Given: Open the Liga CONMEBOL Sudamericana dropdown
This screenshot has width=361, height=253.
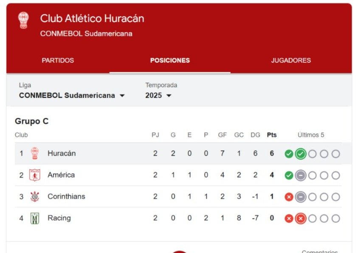Looking at the screenshot, I should click(72, 95).
